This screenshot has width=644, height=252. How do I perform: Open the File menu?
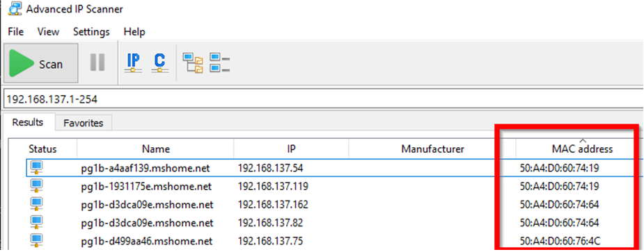15,31
